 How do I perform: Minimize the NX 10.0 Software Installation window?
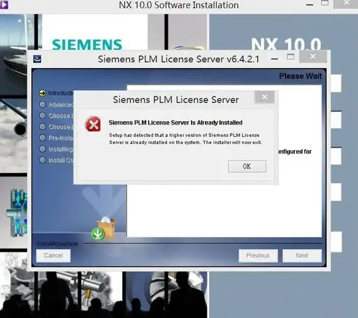[x=309, y=4]
